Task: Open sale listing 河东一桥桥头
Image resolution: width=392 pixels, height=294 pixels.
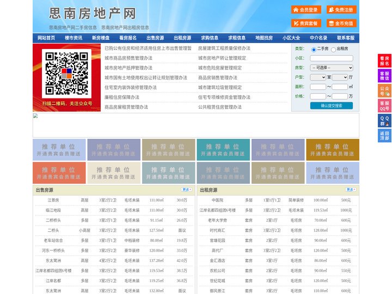Action: 53,250
